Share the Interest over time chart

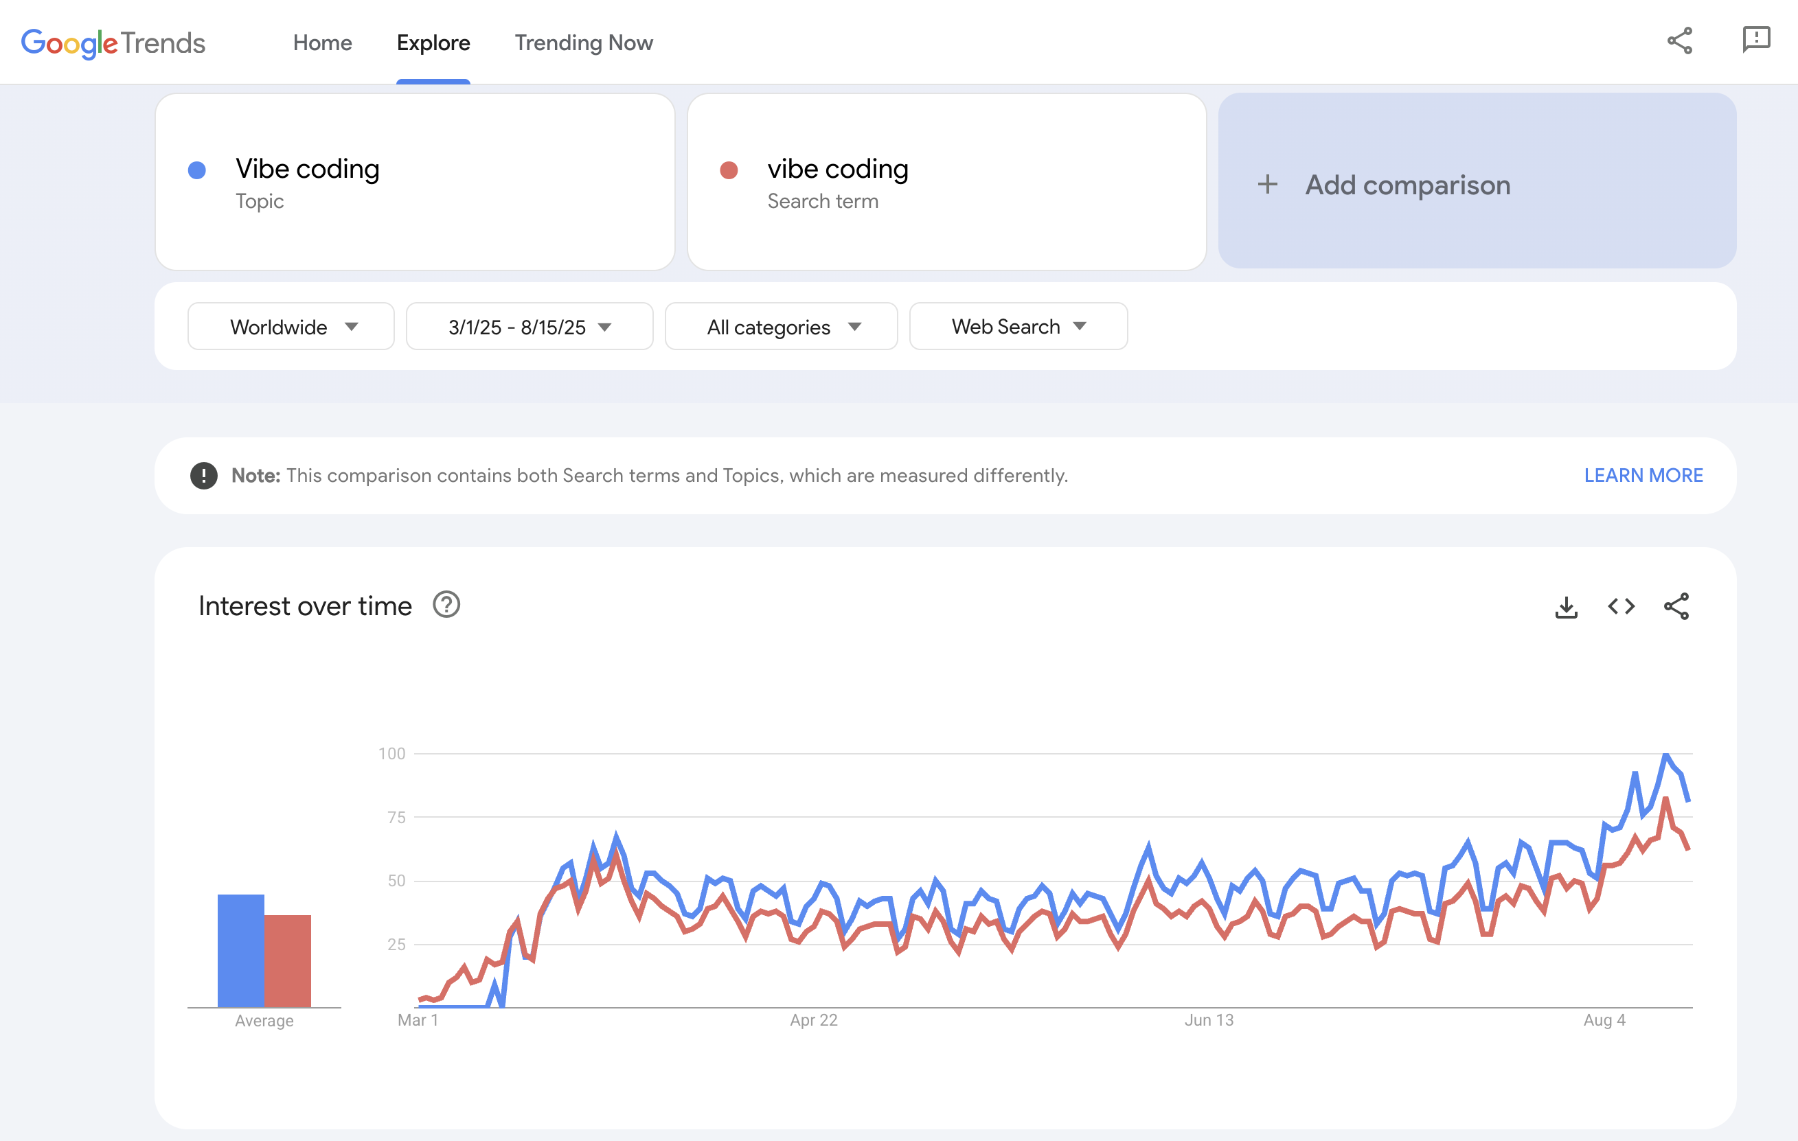tap(1676, 607)
